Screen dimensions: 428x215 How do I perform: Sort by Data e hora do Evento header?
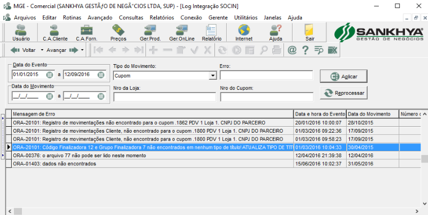pos(320,114)
